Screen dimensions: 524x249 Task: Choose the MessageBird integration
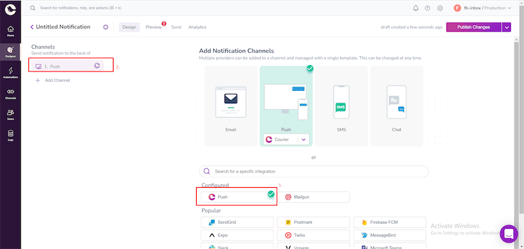390,235
